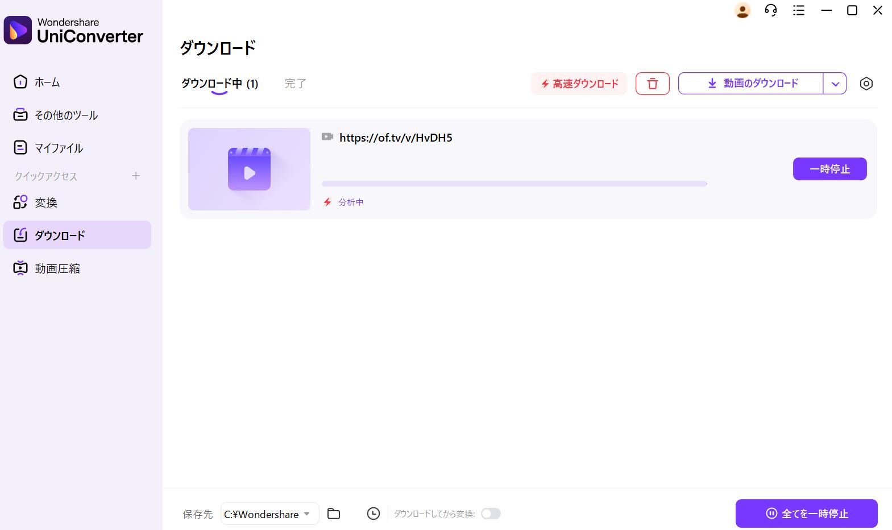
Task: Open download settings hexagon icon
Action: [866, 84]
